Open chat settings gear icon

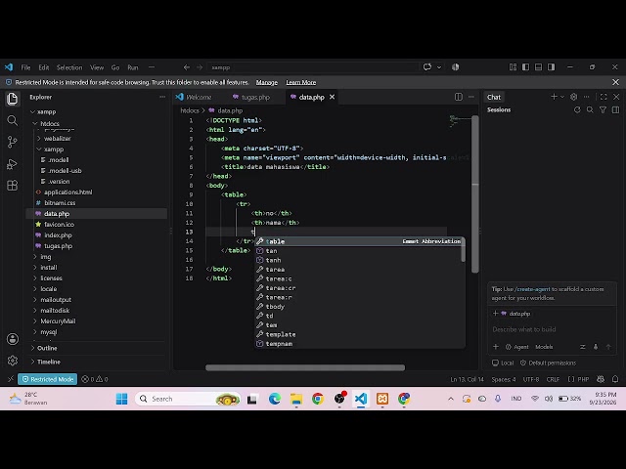tap(574, 97)
